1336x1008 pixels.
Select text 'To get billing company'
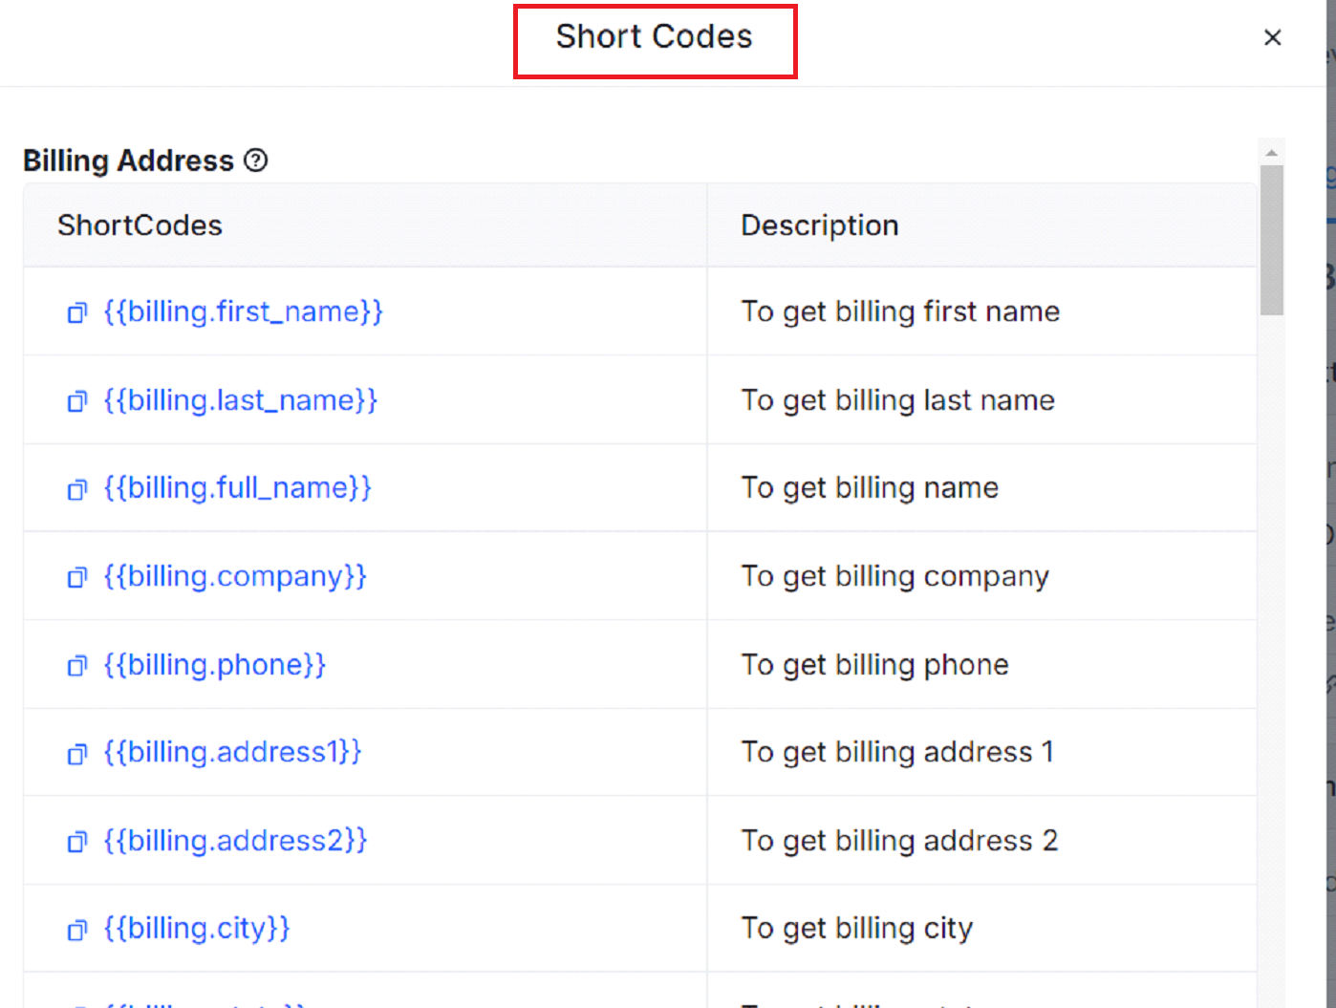click(895, 576)
